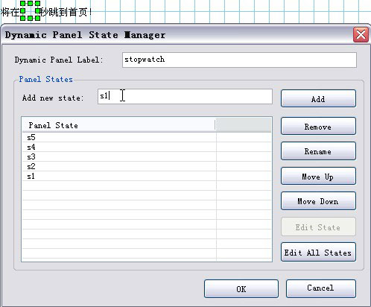Confirm the dialog with OK
371x307 pixels.
pos(241,289)
